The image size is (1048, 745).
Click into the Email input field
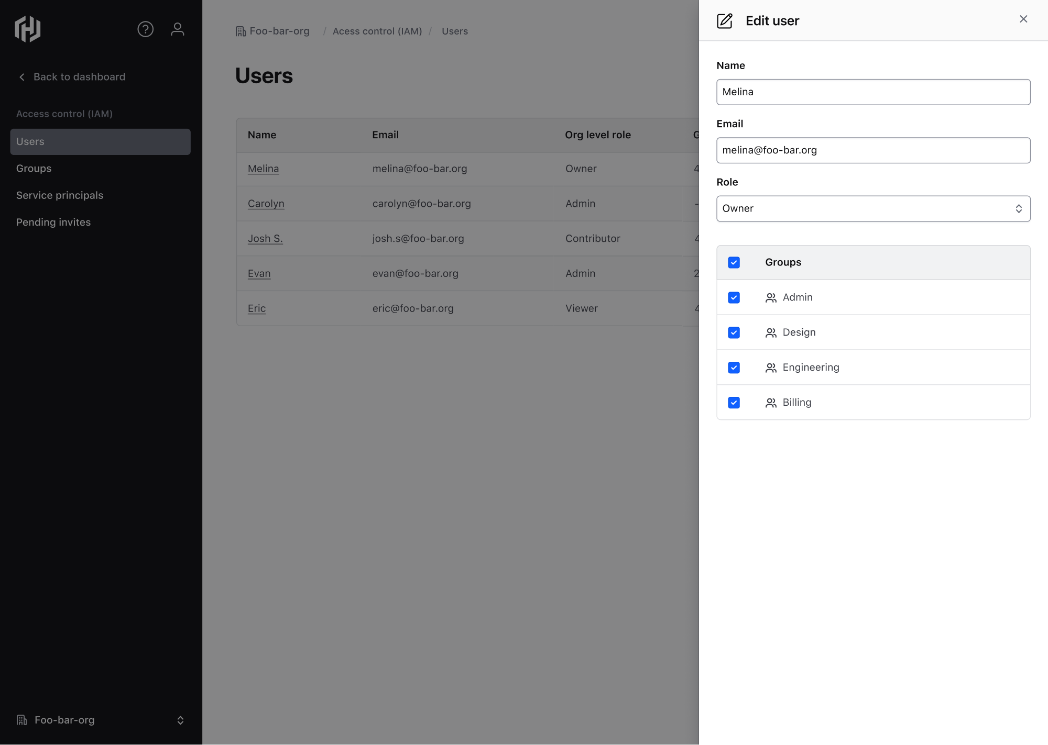(873, 151)
